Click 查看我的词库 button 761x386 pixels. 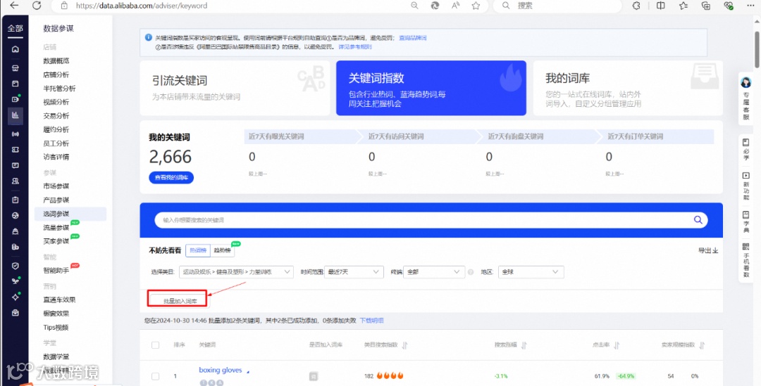[171, 178]
